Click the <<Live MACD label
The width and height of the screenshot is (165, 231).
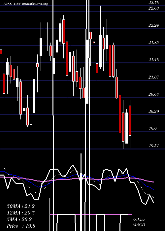[x=139, y=222]
